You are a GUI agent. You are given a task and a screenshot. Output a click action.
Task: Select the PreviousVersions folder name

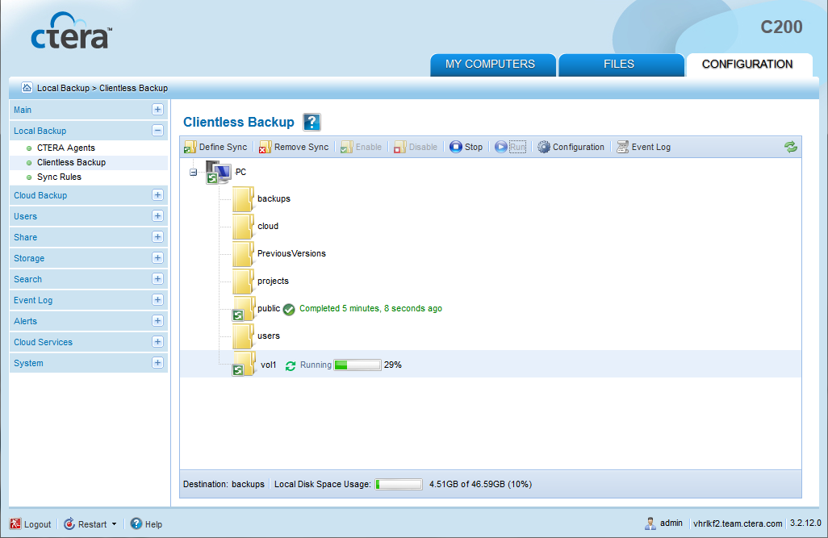[x=291, y=254]
